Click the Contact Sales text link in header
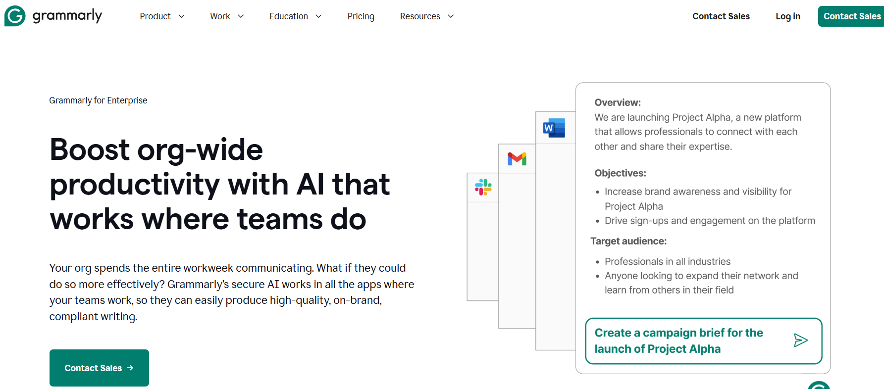 [721, 16]
